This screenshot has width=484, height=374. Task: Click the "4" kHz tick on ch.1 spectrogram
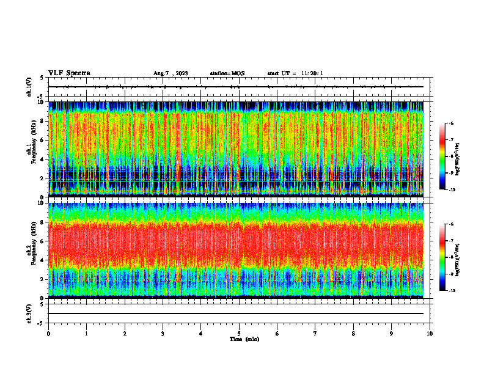(x=43, y=159)
